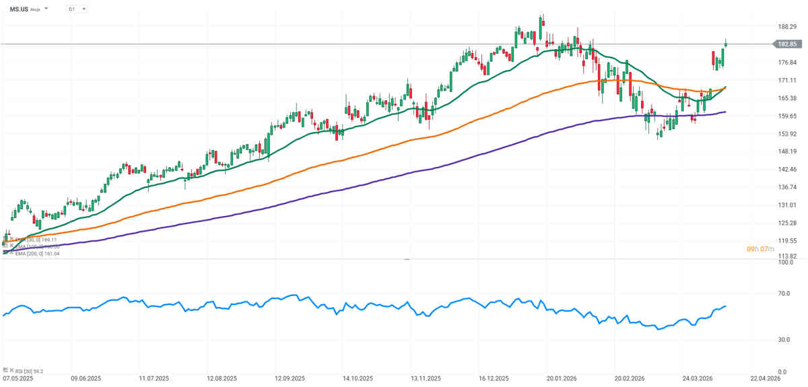
Task: Open the D1 timeframe dropdown
Action: point(77,9)
